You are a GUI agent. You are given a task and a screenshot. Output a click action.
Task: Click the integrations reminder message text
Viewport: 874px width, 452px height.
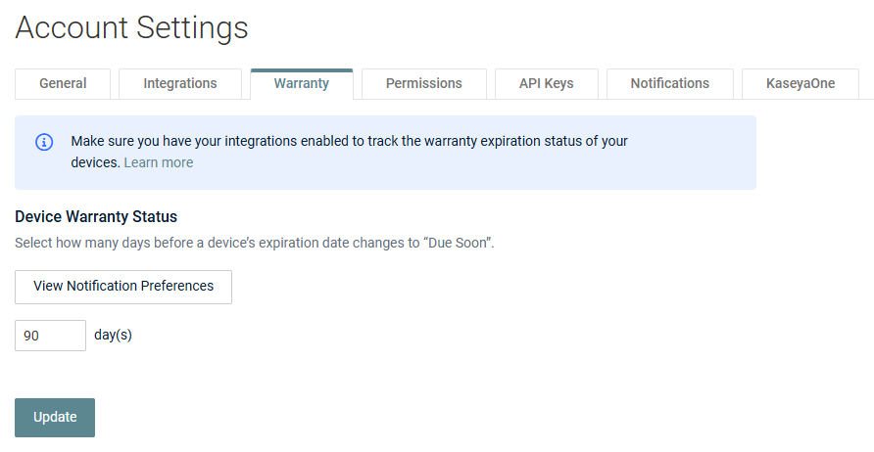point(349,152)
